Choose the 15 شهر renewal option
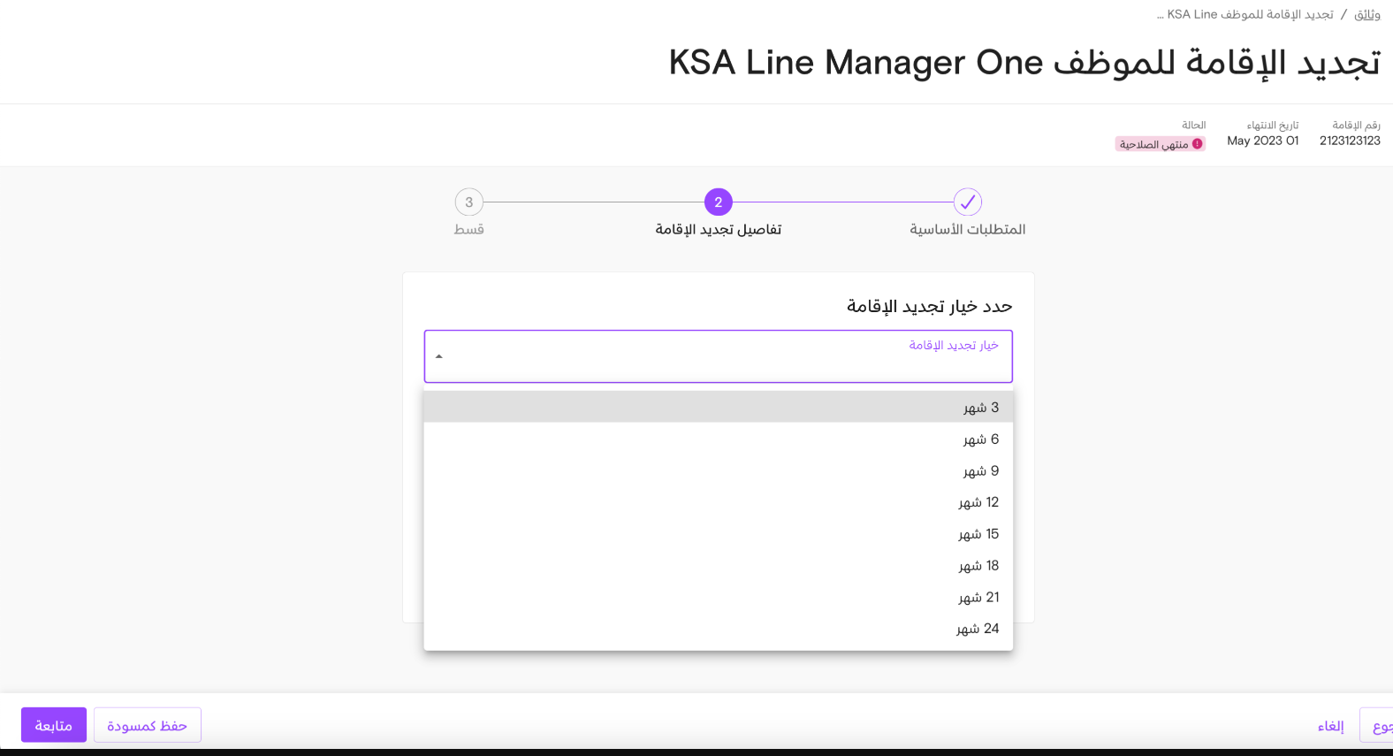 719,534
